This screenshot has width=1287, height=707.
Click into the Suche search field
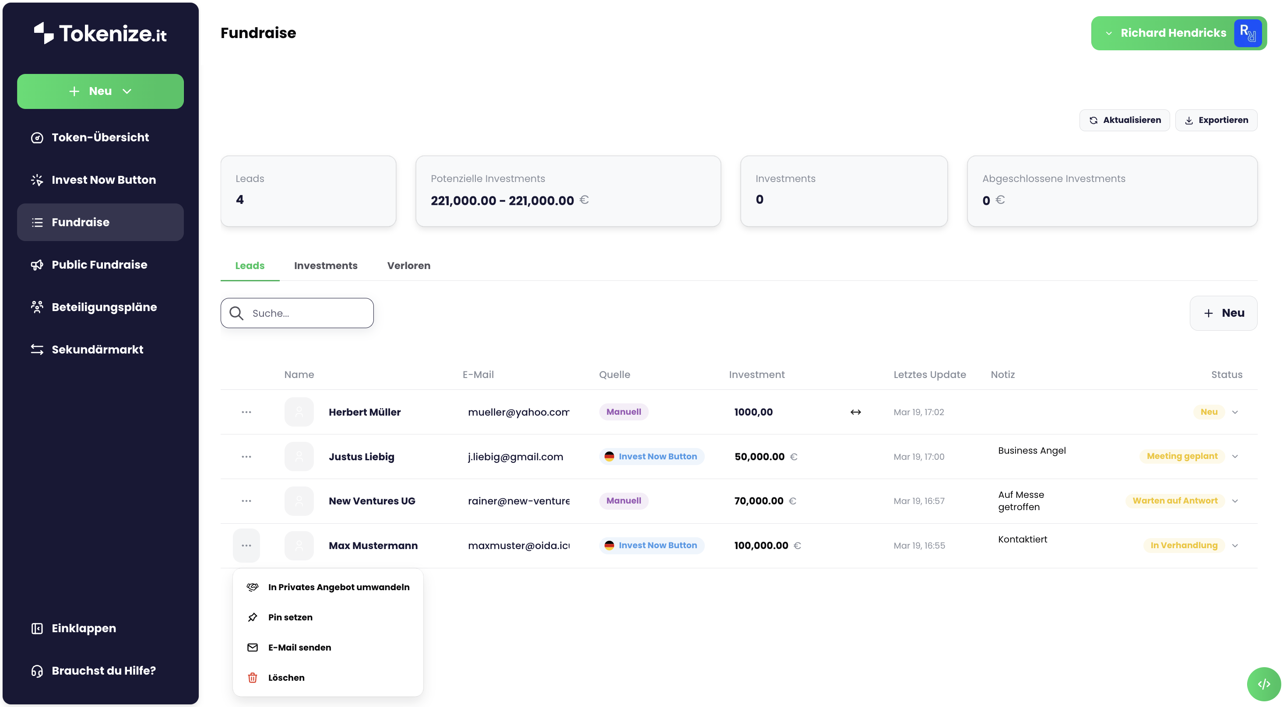(307, 313)
